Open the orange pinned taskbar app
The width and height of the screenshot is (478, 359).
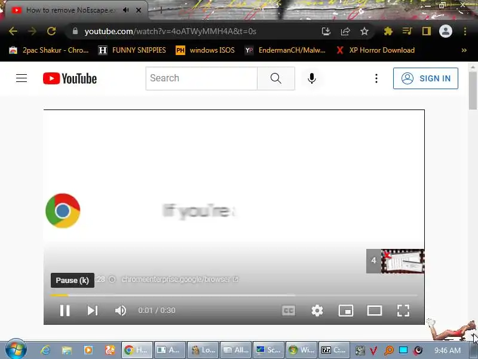(110, 350)
